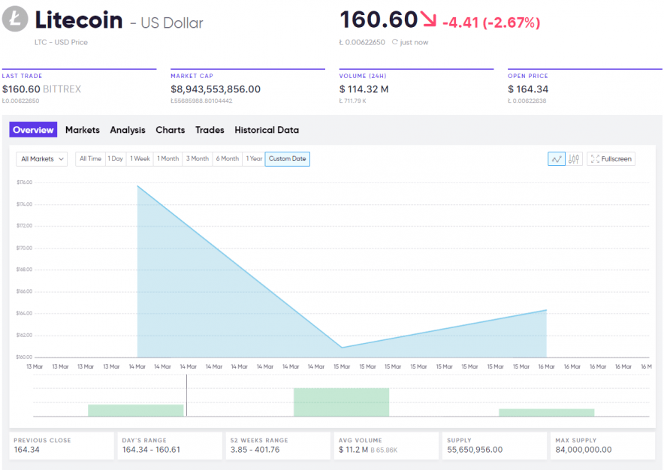Pick the 1 Year range
Screen dimensions: 664x470
coord(254,159)
